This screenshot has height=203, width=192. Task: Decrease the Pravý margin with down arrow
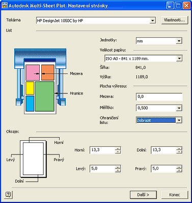tap(179, 170)
